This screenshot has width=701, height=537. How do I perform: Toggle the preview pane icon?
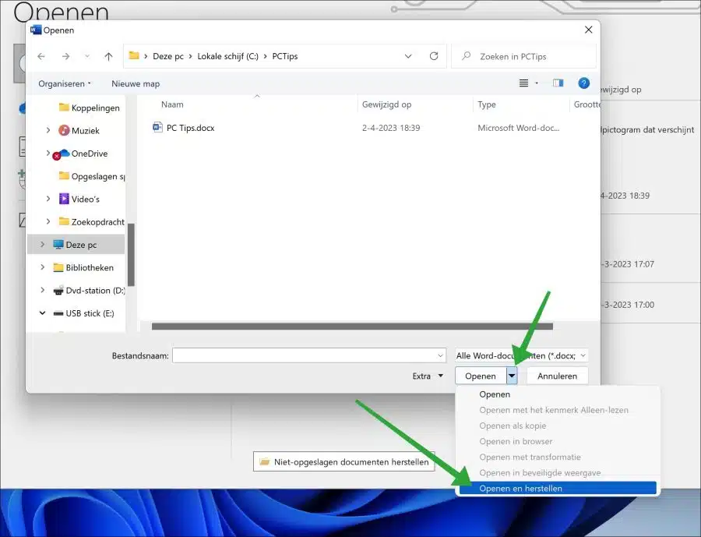pos(558,83)
